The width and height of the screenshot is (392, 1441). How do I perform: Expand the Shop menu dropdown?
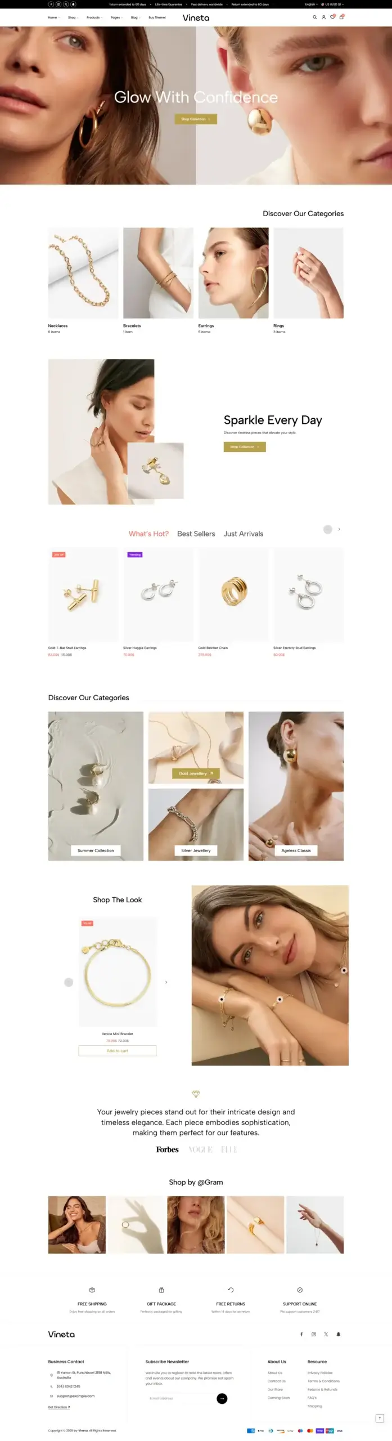tap(73, 17)
